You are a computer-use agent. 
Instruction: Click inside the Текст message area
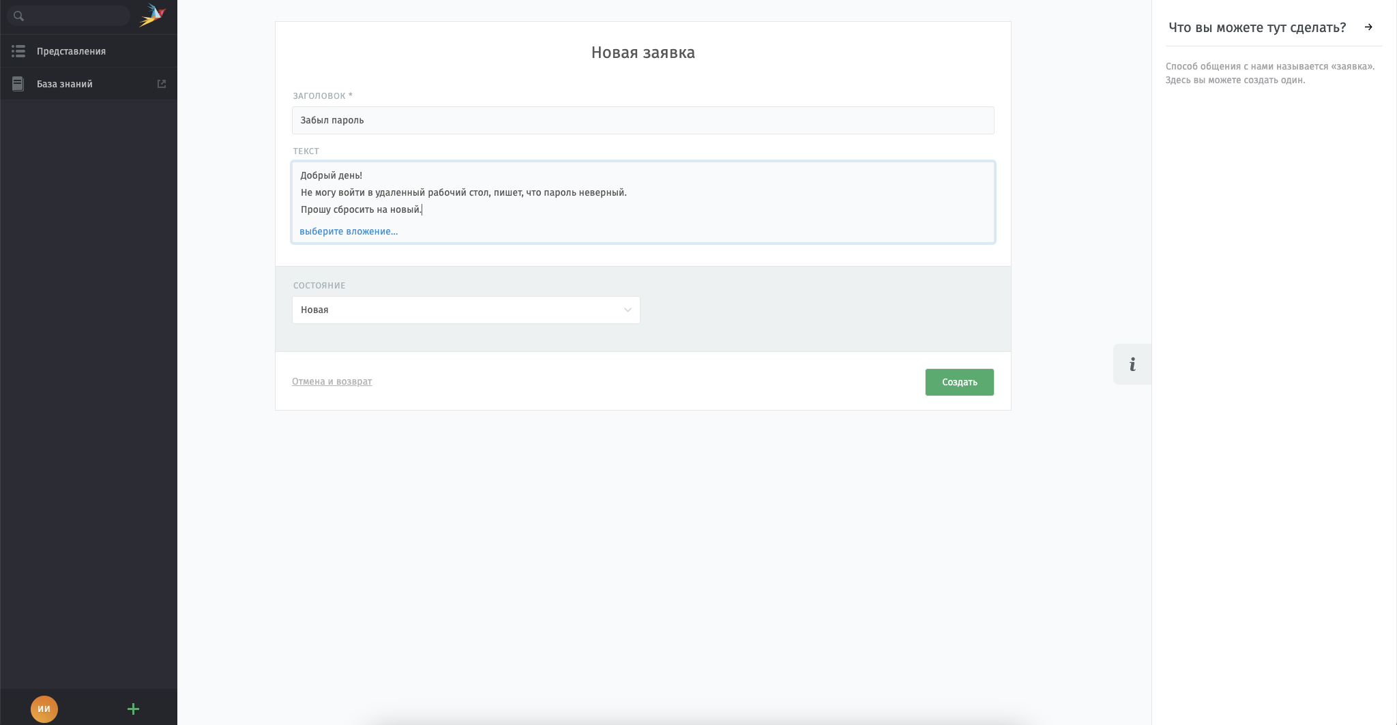click(643, 192)
